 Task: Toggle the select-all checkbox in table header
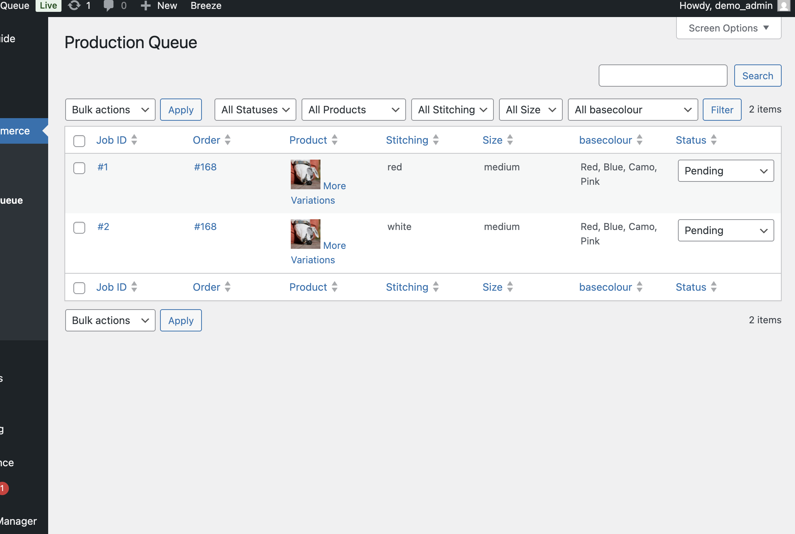tap(79, 141)
